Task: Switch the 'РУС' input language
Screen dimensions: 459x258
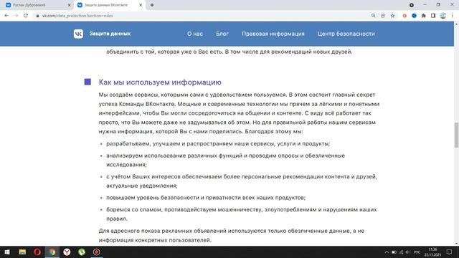Action: pos(417,252)
